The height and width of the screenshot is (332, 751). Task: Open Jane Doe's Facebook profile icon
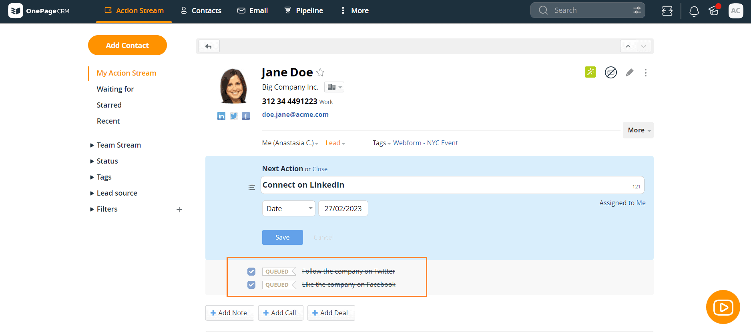[246, 116]
